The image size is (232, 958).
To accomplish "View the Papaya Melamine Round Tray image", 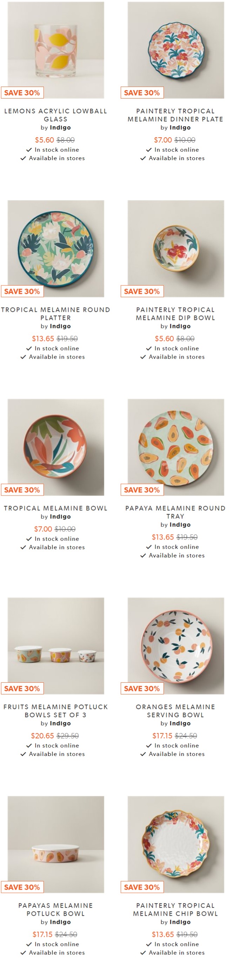I will tap(176, 447).
